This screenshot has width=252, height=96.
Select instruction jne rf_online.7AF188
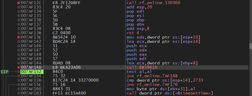tap(152, 76)
